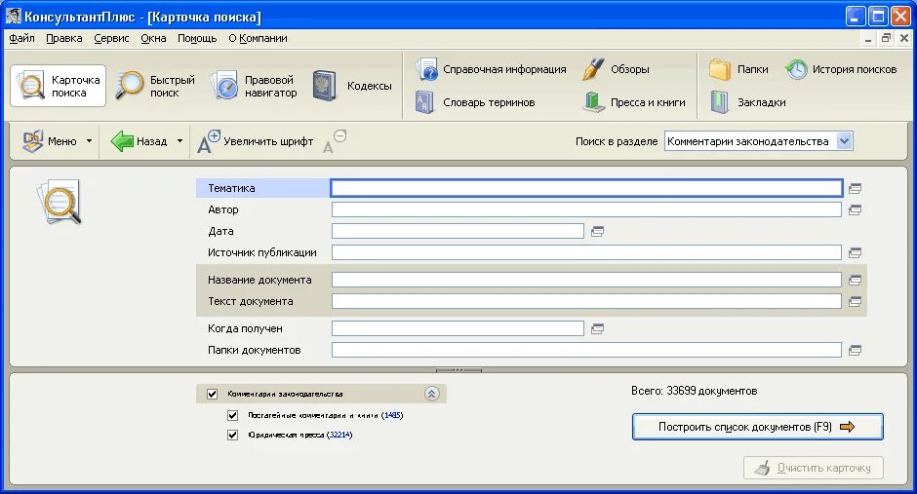The height and width of the screenshot is (494, 917).
Task: Open selection icon for Когда получен field
Action: tap(597, 328)
